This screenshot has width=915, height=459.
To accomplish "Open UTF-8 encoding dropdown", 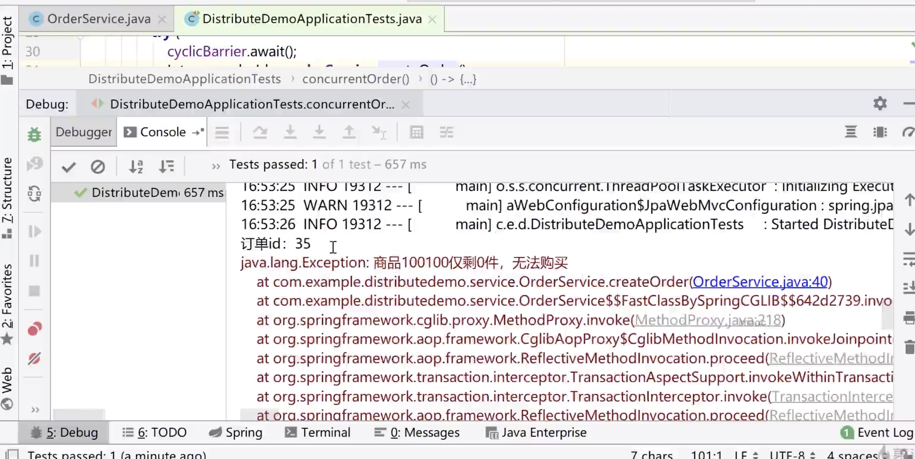I will 792,455.
